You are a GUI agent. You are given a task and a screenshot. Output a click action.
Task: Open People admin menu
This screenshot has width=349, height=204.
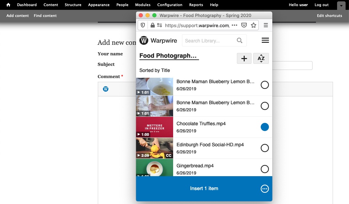click(122, 5)
